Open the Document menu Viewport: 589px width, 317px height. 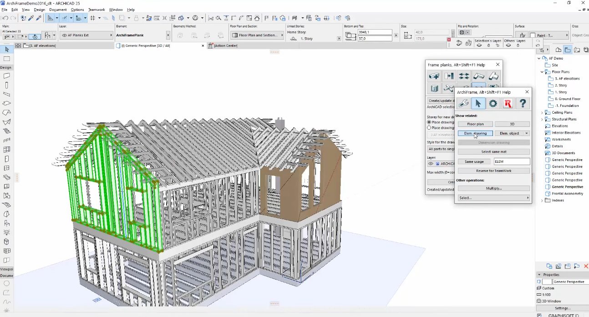(58, 10)
